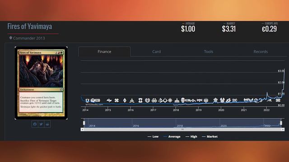Click the infinity-shaped set symbol on chart
The width and height of the screenshot is (289, 162).
pos(235,100)
